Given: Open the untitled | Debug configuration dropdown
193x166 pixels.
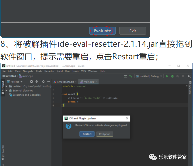Looking at the screenshot, I should tap(149, 76).
